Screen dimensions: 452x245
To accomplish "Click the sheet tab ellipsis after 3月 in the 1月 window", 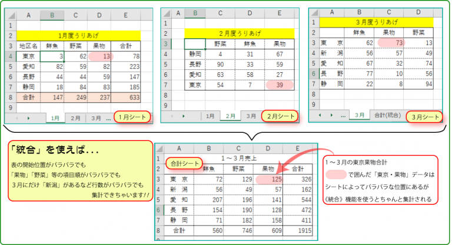I will pos(108,118).
